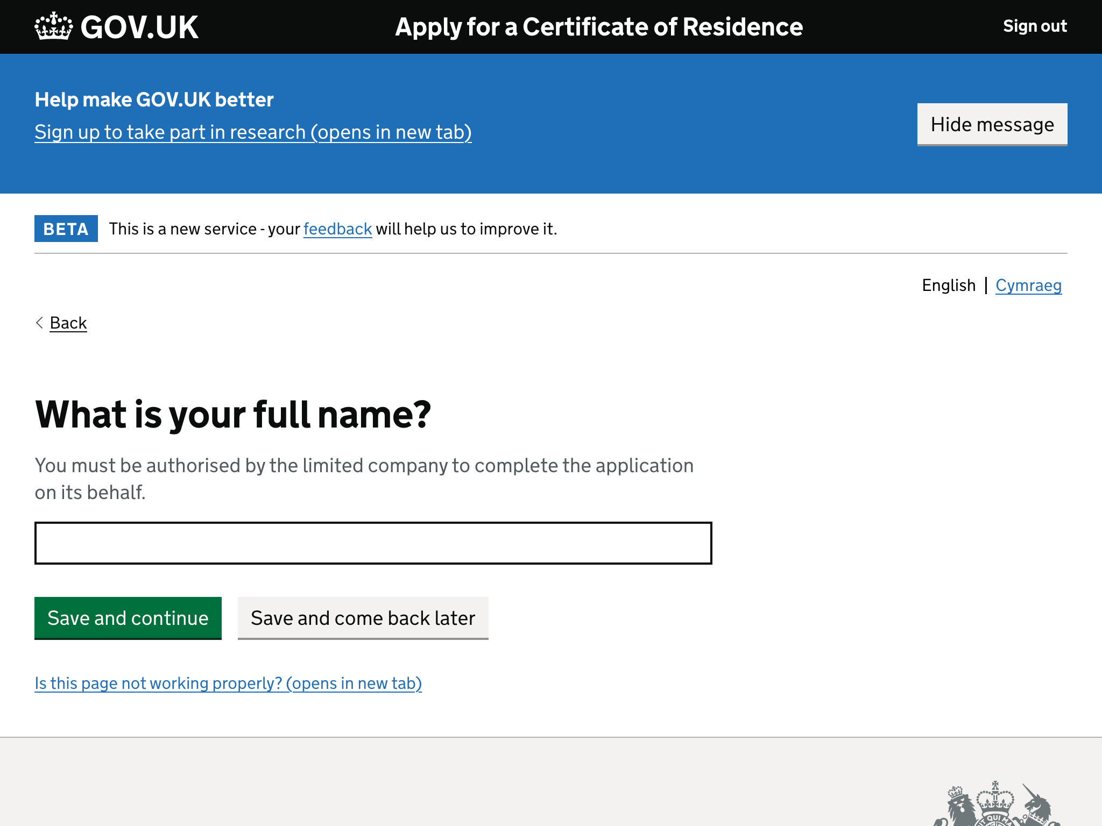The width and height of the screenshot is (1102, 826).
Task: Go Back to the previous page
Action: coord(68,323)
